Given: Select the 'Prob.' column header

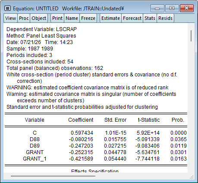Looking at the screenshot, I should pos(178,120).
